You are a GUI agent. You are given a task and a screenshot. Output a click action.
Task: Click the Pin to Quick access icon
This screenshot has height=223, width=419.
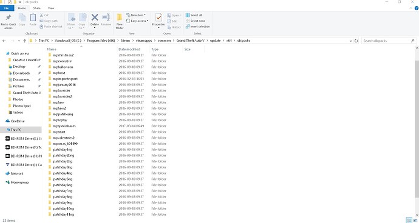click(9, 18)
